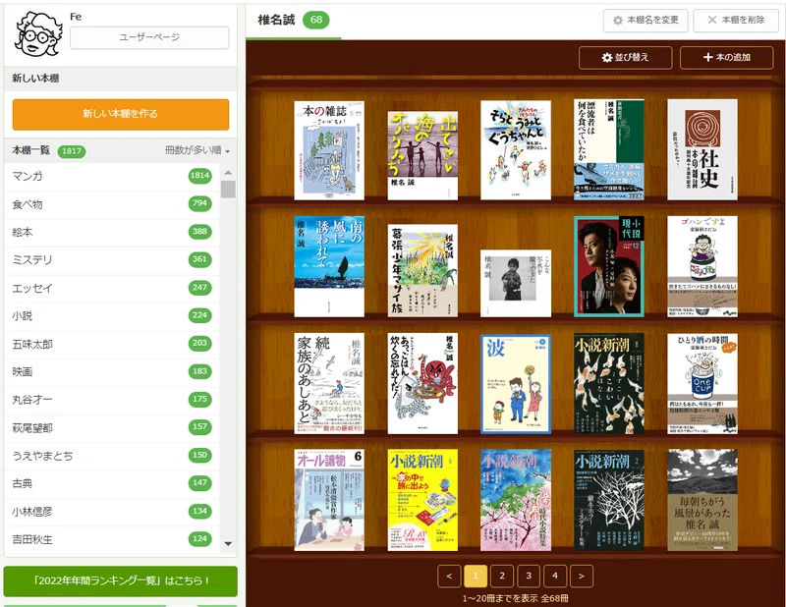Screen dimensions: 786x607
Task: Select the ミステリ shelf
Action: point(112,260)
